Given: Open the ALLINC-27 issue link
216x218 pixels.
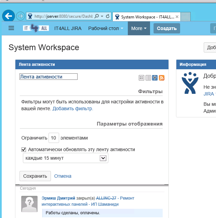Looking at the screenshot, I should pyautogui.click(x=106, y=198).
